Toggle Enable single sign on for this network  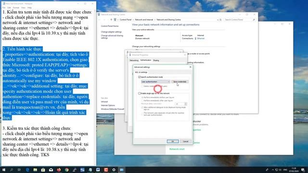coord(139,93)
